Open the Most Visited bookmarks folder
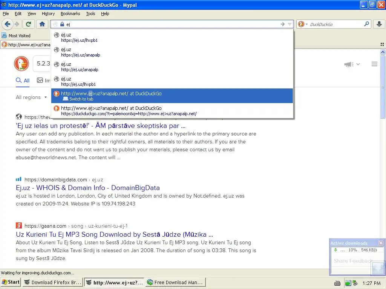Viewport: 386px width, 289px height. (x=16, y=36)
